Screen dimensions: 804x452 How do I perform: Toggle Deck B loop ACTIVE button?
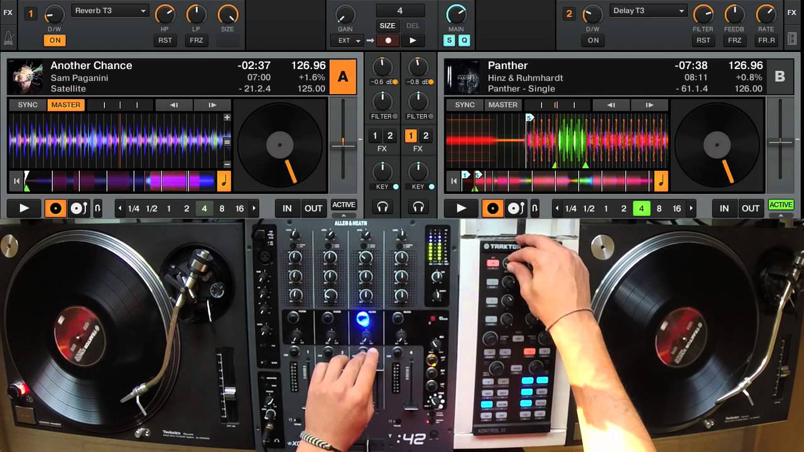[781, 205]
